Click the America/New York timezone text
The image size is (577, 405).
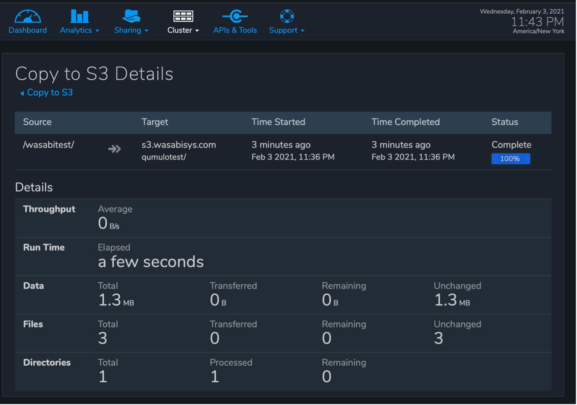click(x=538, y=31)
